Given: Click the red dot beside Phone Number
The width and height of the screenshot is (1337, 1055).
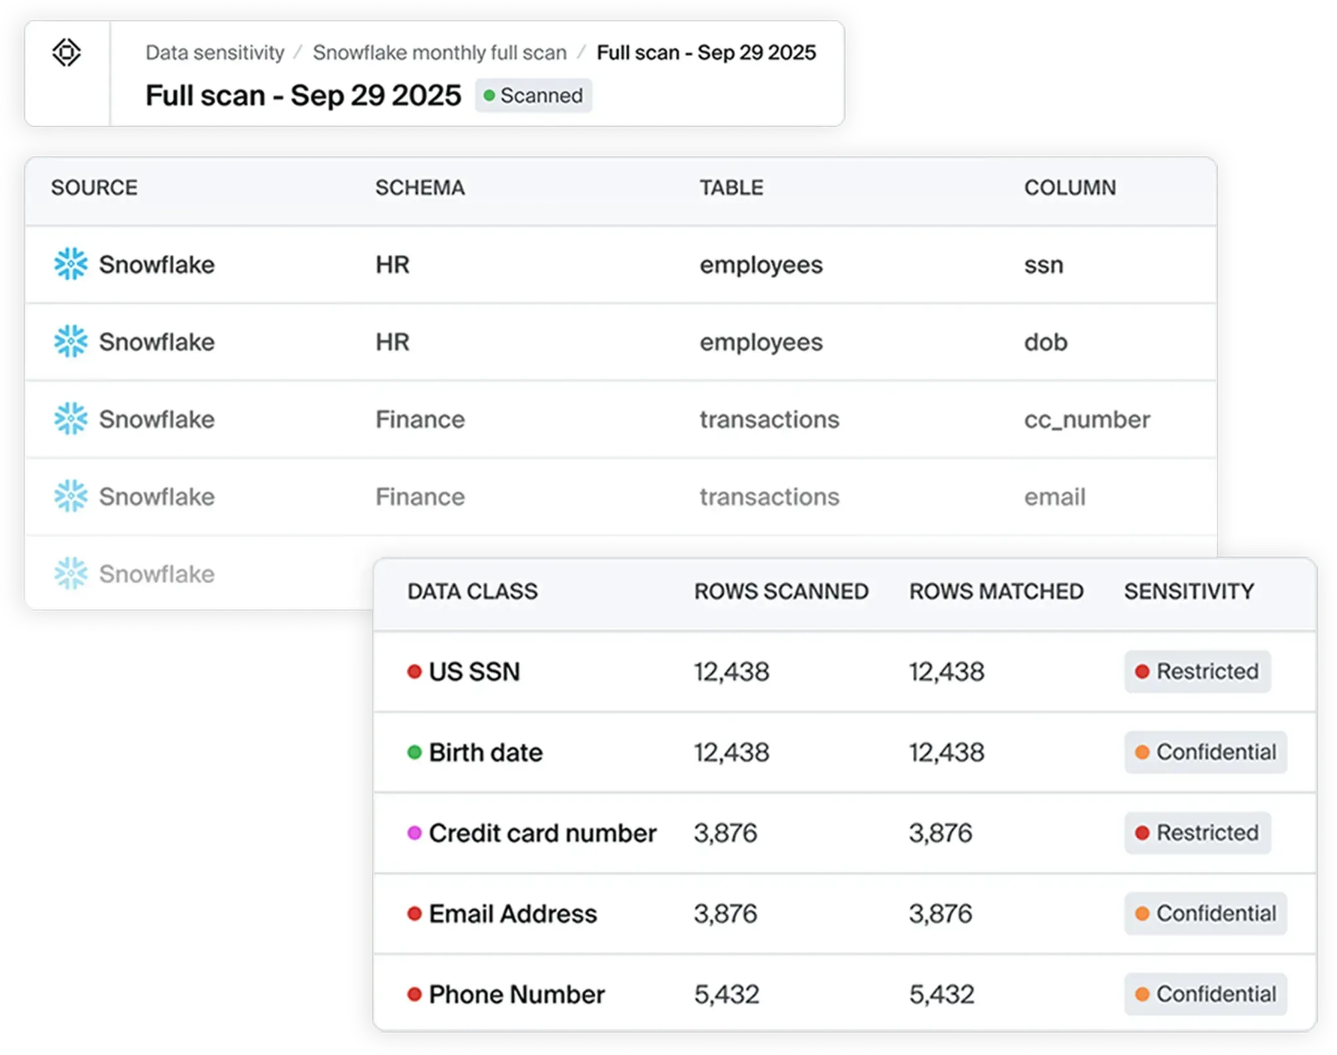Looking at the screenshot, I should click(x=414, y=994).
